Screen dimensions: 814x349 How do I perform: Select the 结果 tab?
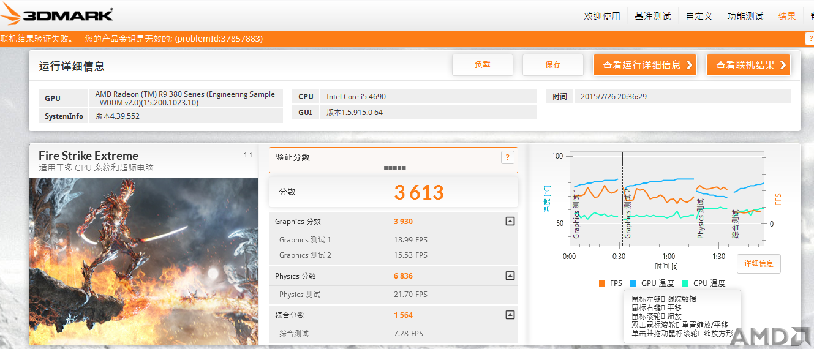coord(787,17)
